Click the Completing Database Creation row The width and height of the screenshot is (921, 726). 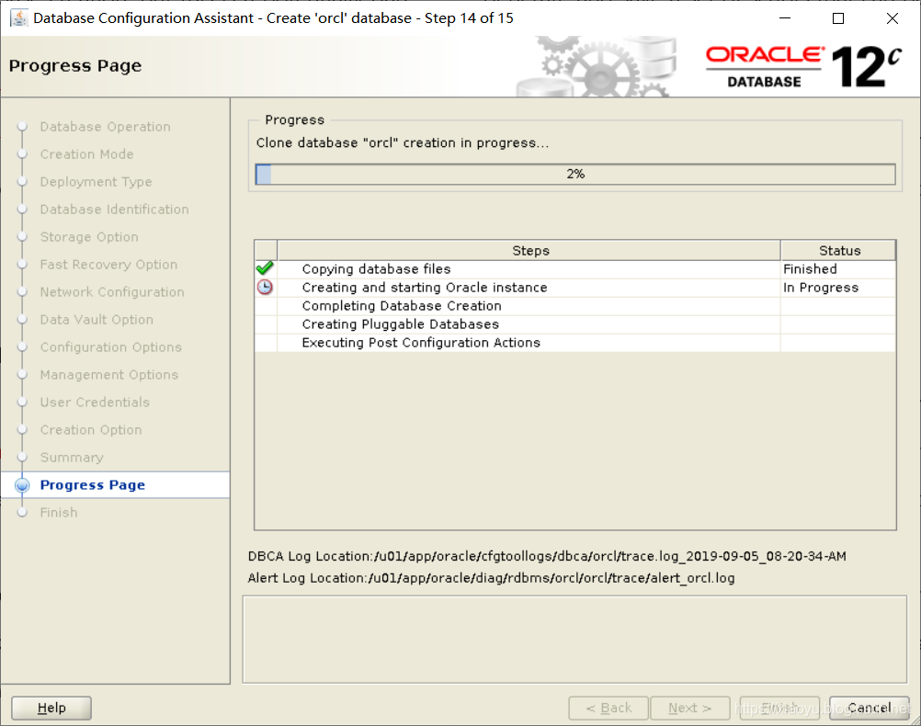click(x=575, y=306)
